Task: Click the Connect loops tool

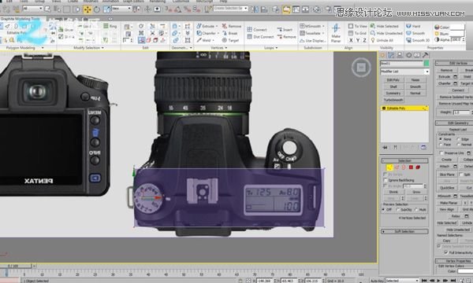Action: pos(257,29)
